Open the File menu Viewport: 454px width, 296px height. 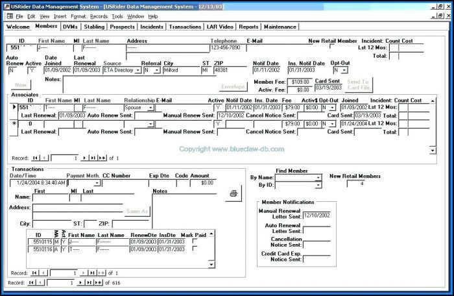[x=19, y=16]
